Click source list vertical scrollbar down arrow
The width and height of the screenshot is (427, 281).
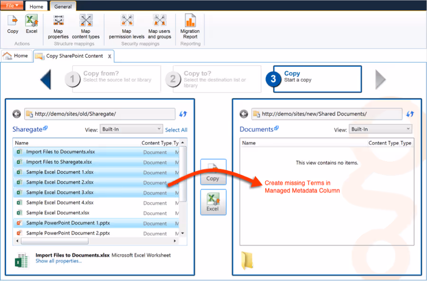[x=183, y=233]
